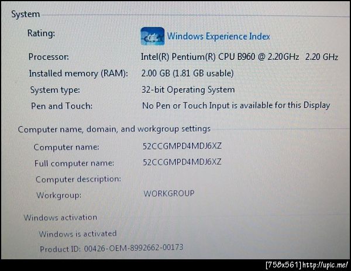
Task: Click the 'Pen and Touch:' label
Action: pyautogui.click(x=62, y=106)
